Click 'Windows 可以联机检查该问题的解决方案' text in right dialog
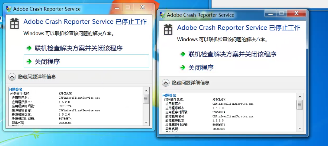Image resolution: width=328 pixels, height=146 pixels. click(223, 39)
